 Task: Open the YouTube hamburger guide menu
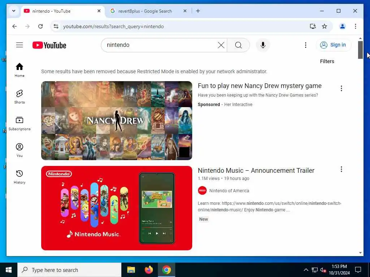coord(20,45)
